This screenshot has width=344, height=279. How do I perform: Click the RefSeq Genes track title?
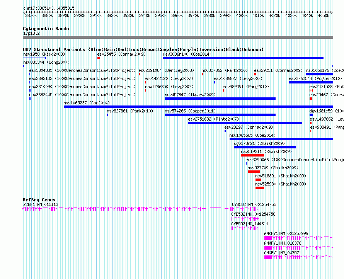point(39,200)
